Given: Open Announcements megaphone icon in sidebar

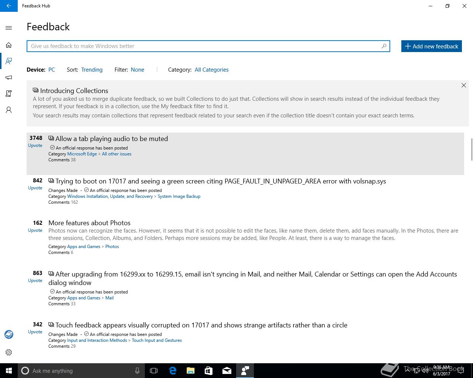Looking at the screenshot, I should pyautogui.click(x=9, y=78).
